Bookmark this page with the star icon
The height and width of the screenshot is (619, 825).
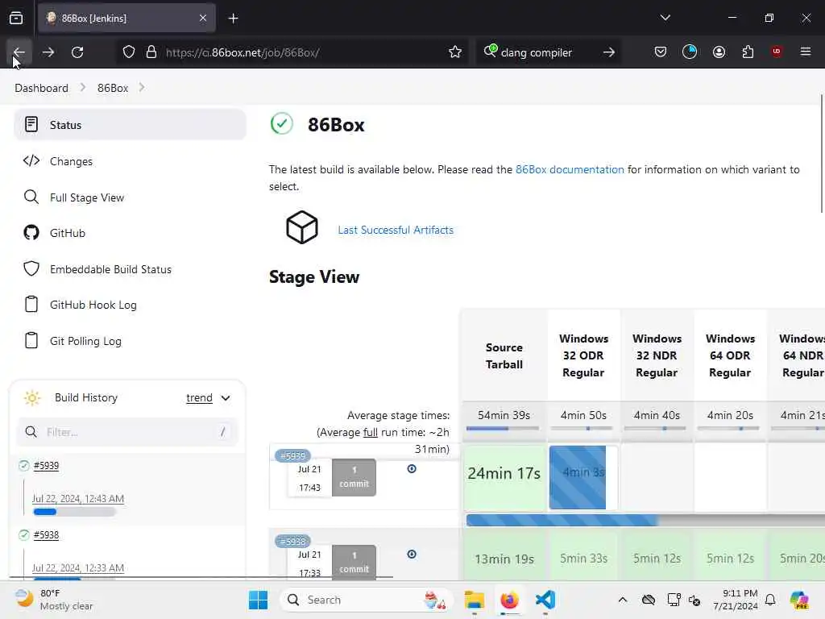point(455,52)
